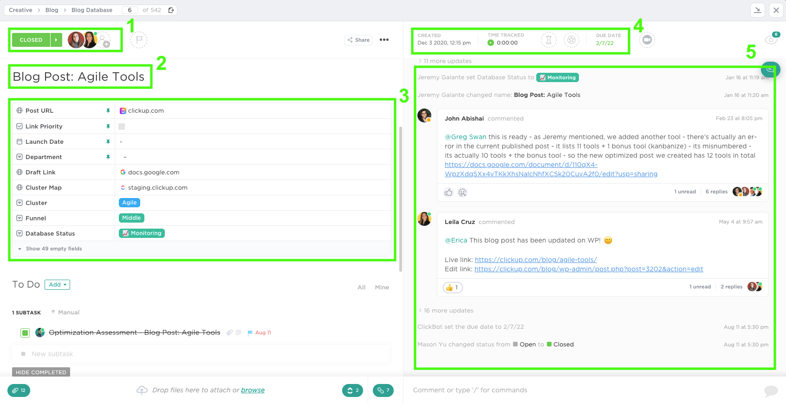The image size is (786, 403).
Task: Add an assignee with plus avatar icon
Action: pyautogui.click(x=104, y=40)
